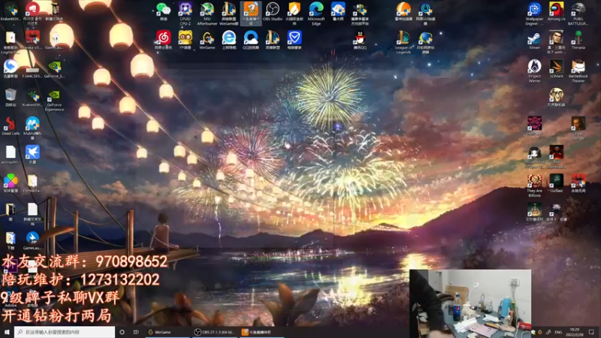
Task: Click the webcam overlay thumbnail
Action: 470,303
